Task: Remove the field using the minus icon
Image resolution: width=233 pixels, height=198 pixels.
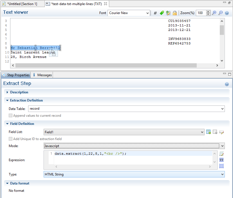Action: (x=215, y=132)
